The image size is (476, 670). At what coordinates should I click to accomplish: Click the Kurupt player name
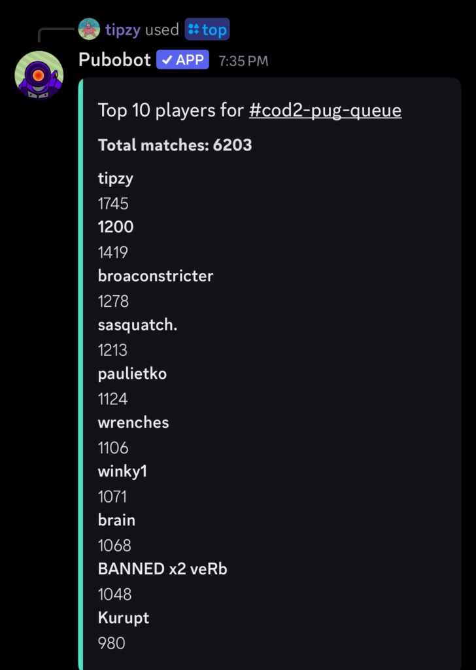(x=124, y=618)
